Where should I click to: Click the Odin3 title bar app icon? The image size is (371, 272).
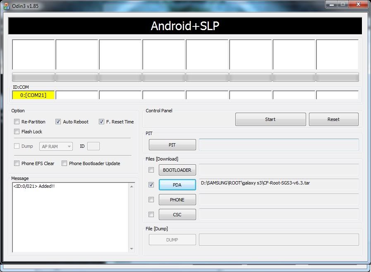[6, 6]
